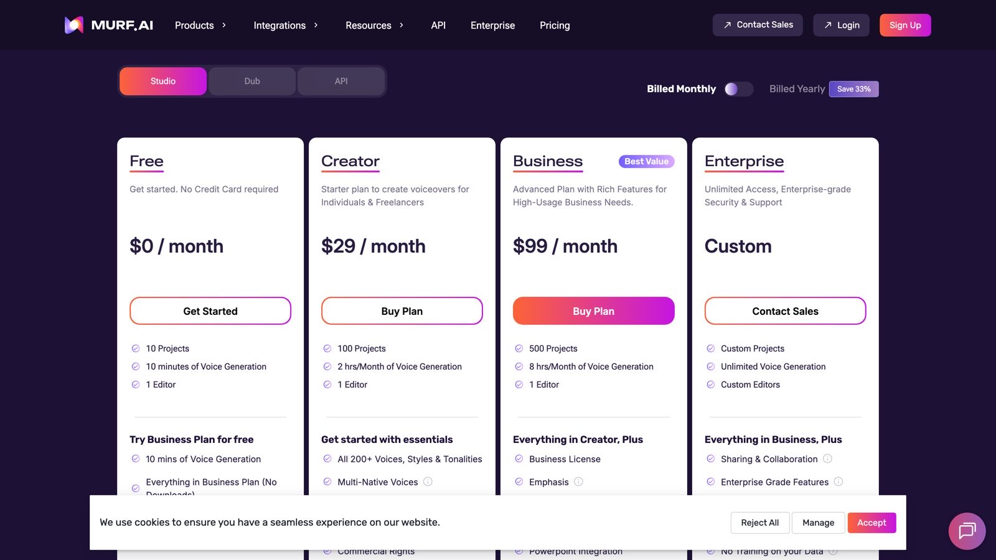Click checkmark beside Custom Editors
Viewport: 996px width, 560px height.
coord(711,385)
